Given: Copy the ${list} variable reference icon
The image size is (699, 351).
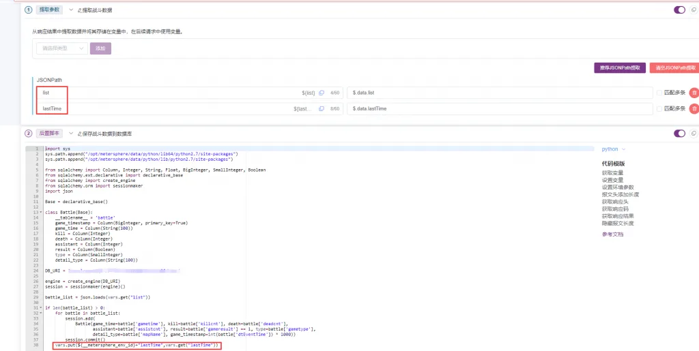Looking at the screenshot, I should 321,93.
